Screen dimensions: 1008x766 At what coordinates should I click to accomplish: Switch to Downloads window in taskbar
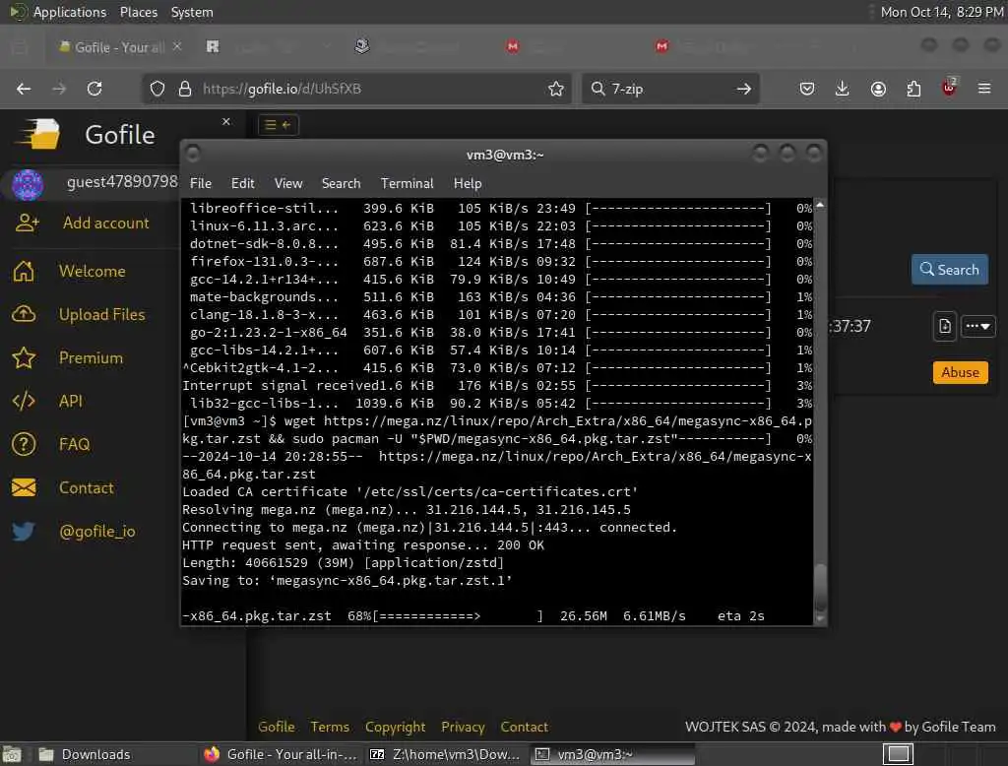tap(116, 754)
